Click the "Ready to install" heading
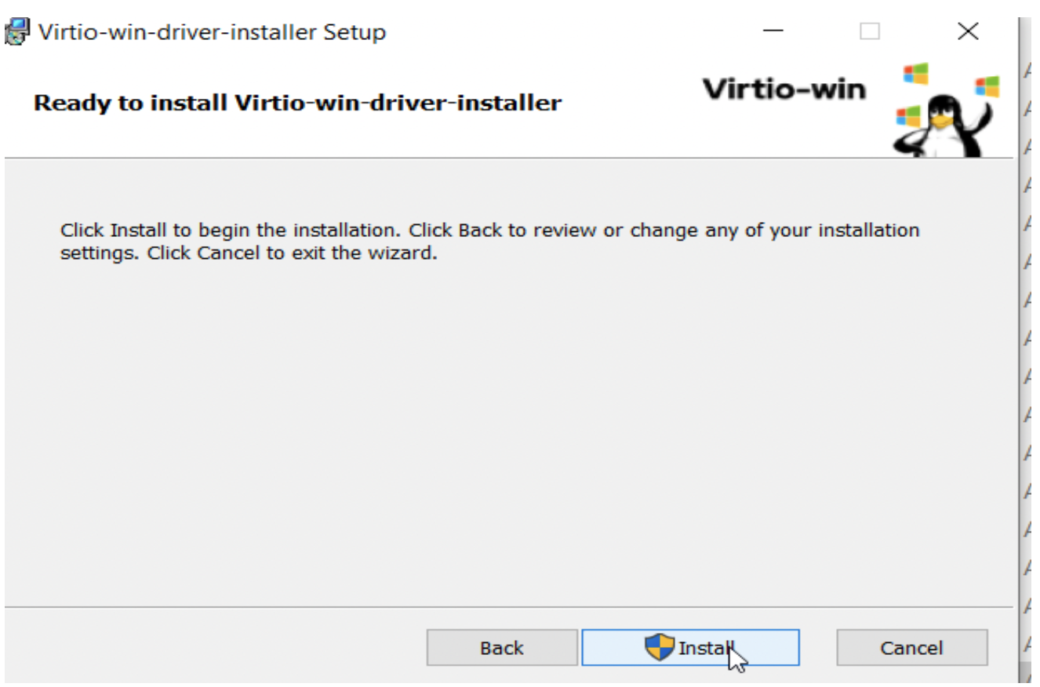 (297, 103)
